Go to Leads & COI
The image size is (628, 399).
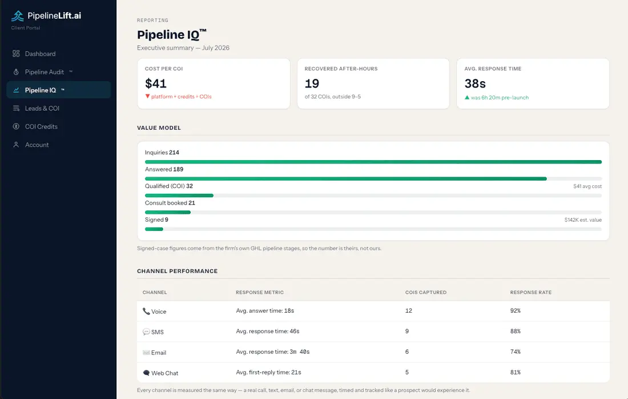pyautogui.click(x=58, y=108)
